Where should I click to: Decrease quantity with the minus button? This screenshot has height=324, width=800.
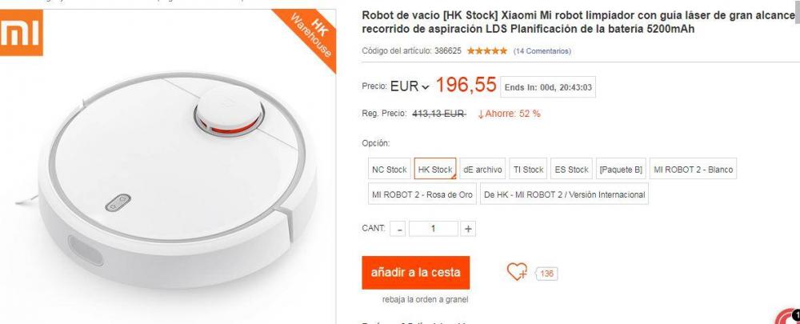point(398,229)
